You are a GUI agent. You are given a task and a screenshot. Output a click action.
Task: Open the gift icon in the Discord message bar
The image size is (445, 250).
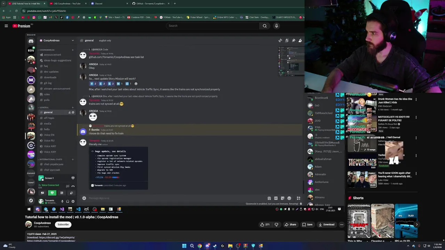(x=269, y=198)
